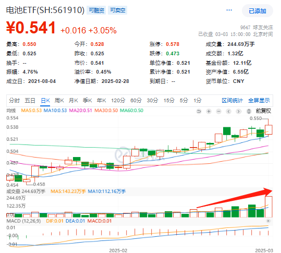Click the 9647 球友关注 follower count
This screenshot has width=281, height=253.
click(256, 28)
